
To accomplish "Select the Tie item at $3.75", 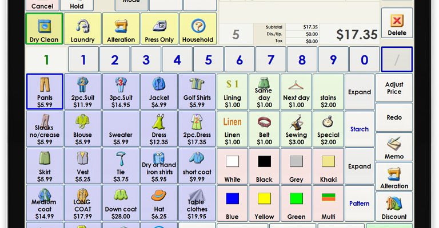I will (121, 166).
